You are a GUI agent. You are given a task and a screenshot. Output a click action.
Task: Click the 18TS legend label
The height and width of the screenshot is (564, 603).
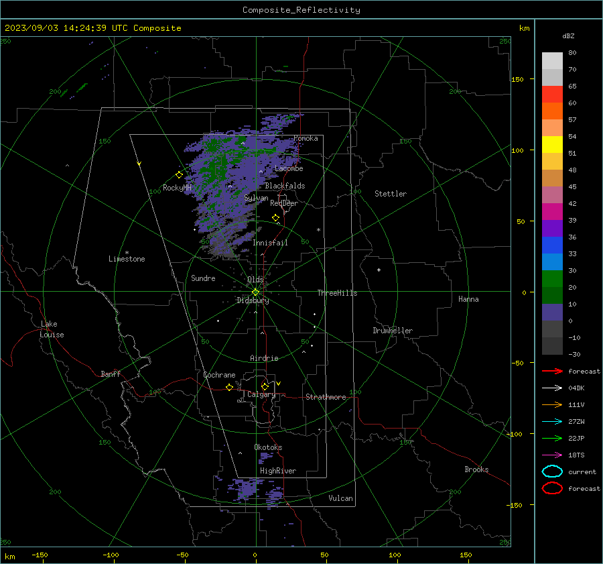click(576, 455)
